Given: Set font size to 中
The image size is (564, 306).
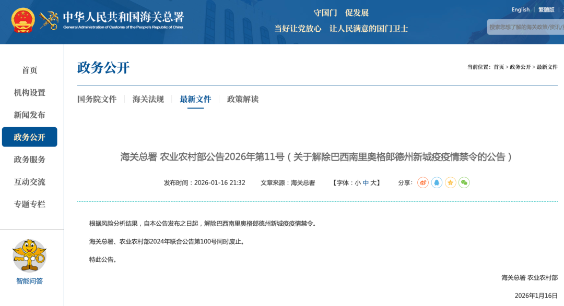Looking at the screenshot, I should point(366,183).
